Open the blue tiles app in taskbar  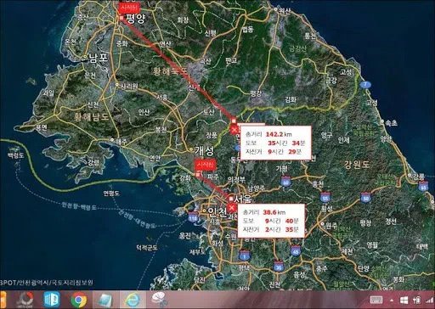click(x=52, y=300)
